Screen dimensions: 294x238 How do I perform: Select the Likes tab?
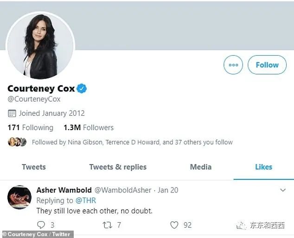[263, 167]
